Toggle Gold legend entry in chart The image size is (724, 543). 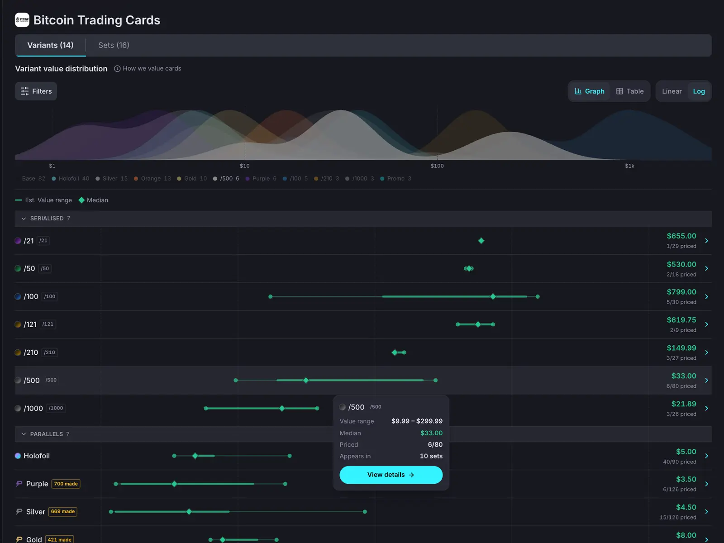[x=192, y=178]
